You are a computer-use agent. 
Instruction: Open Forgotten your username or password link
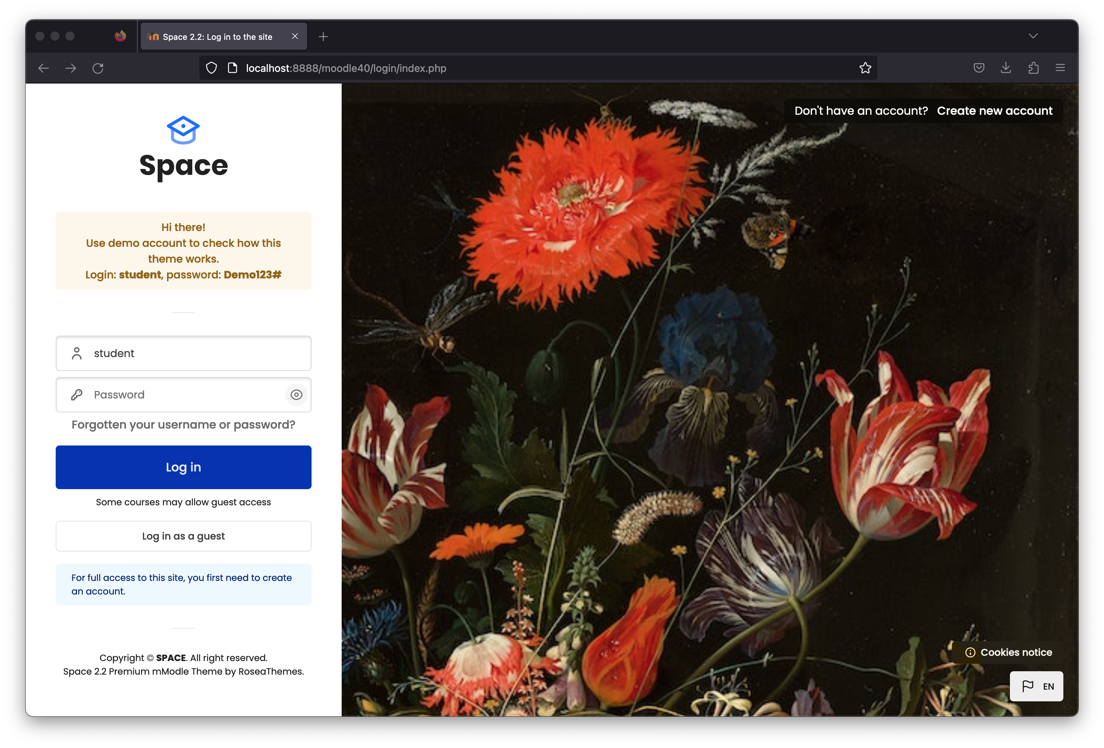point(183,424)
